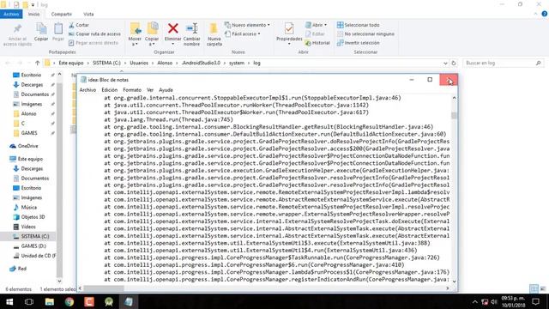The width and height of the screenshot is (549, 309).
Task: Expand Nuevo elemento dropdown
Action: tap(268, 25)
